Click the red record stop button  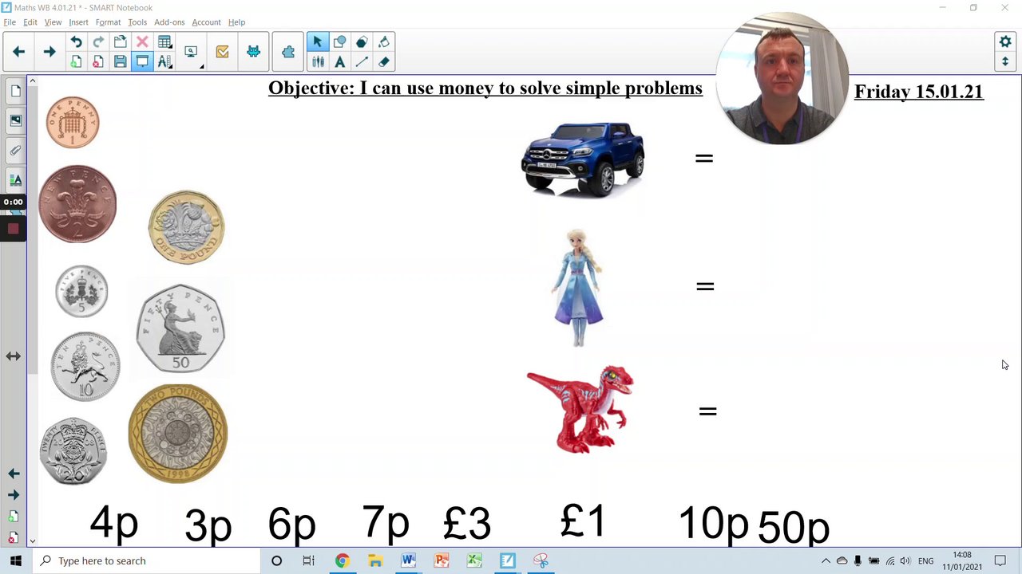(13, 230)
